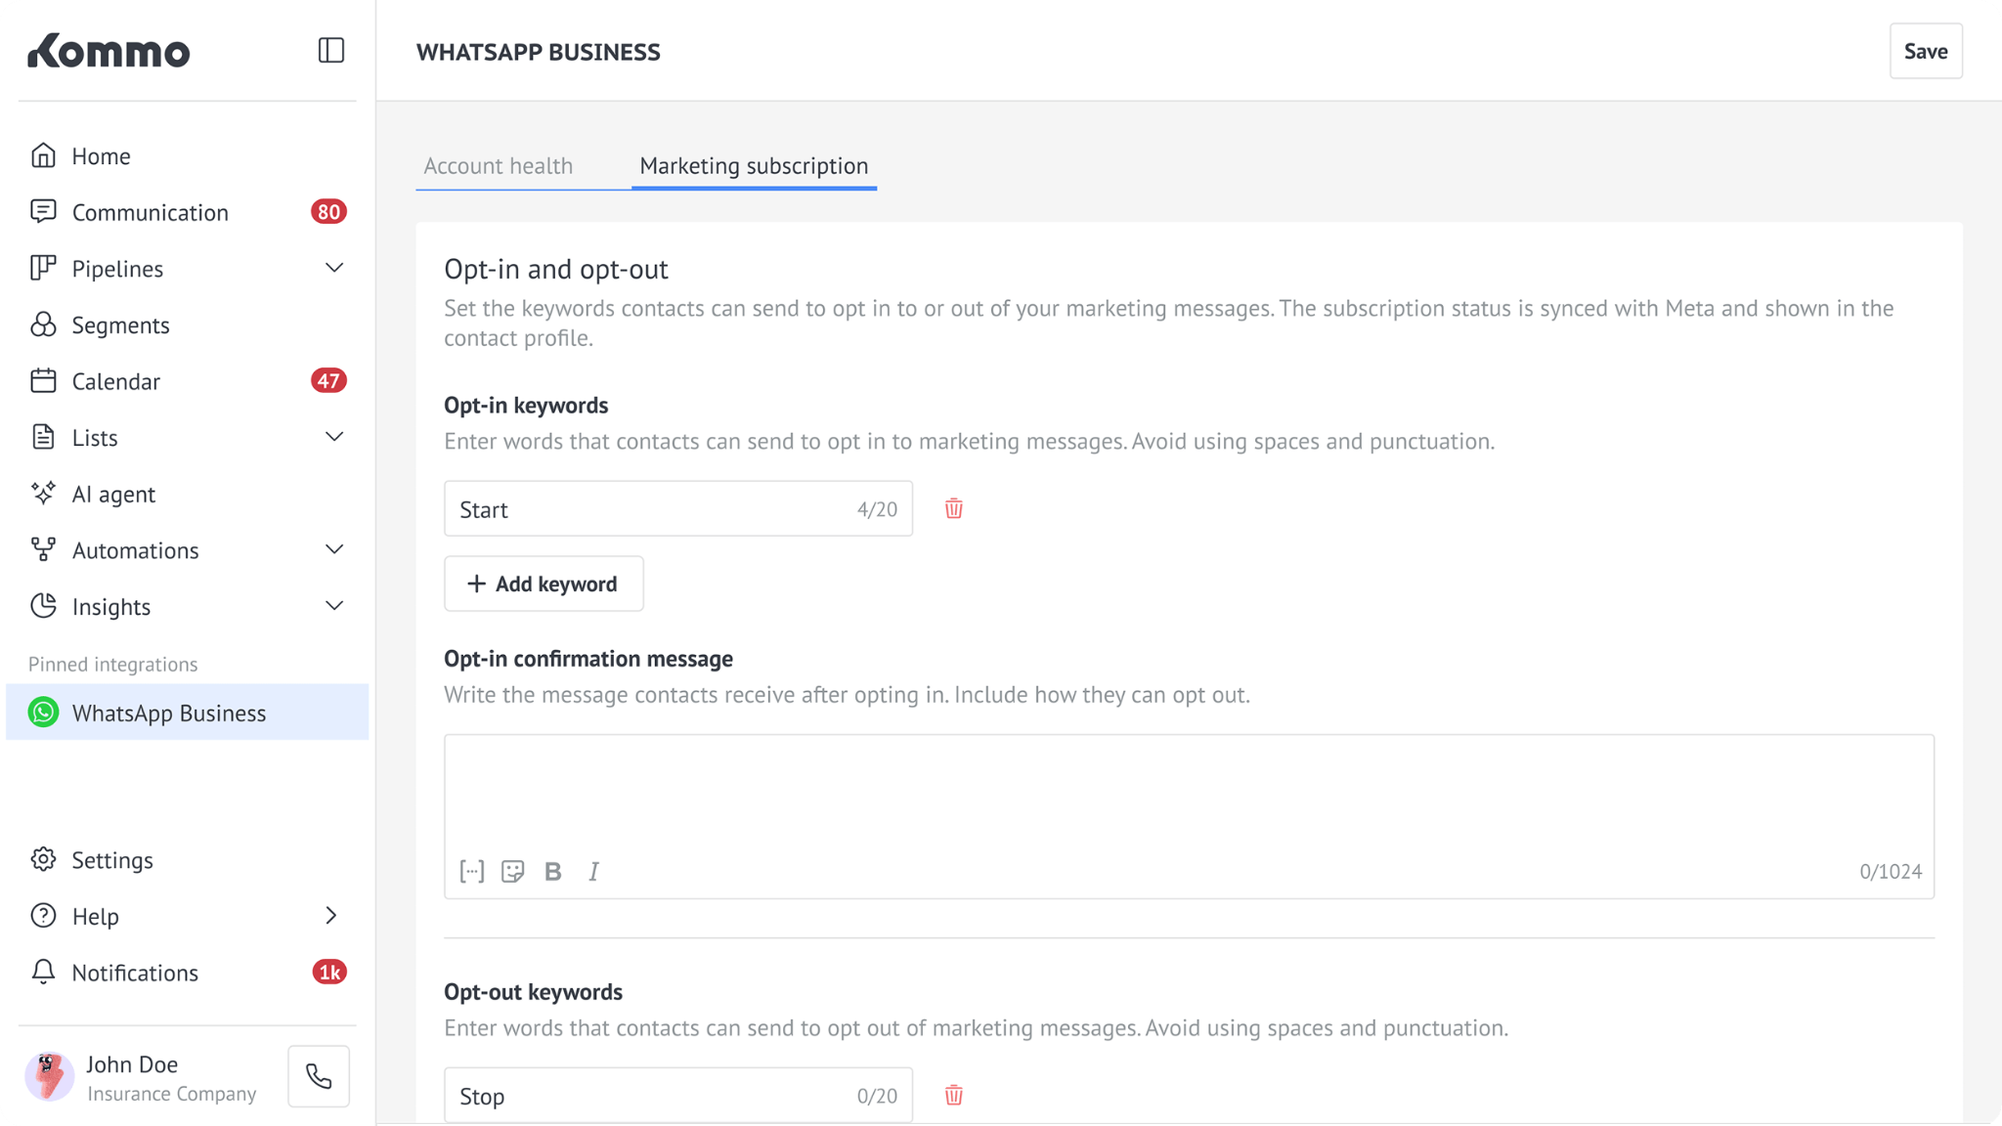This screenshot has width=2002, height=1126.
Task: Click the Lists document icon
Action: pyautogui.click(x=43, y=437)
